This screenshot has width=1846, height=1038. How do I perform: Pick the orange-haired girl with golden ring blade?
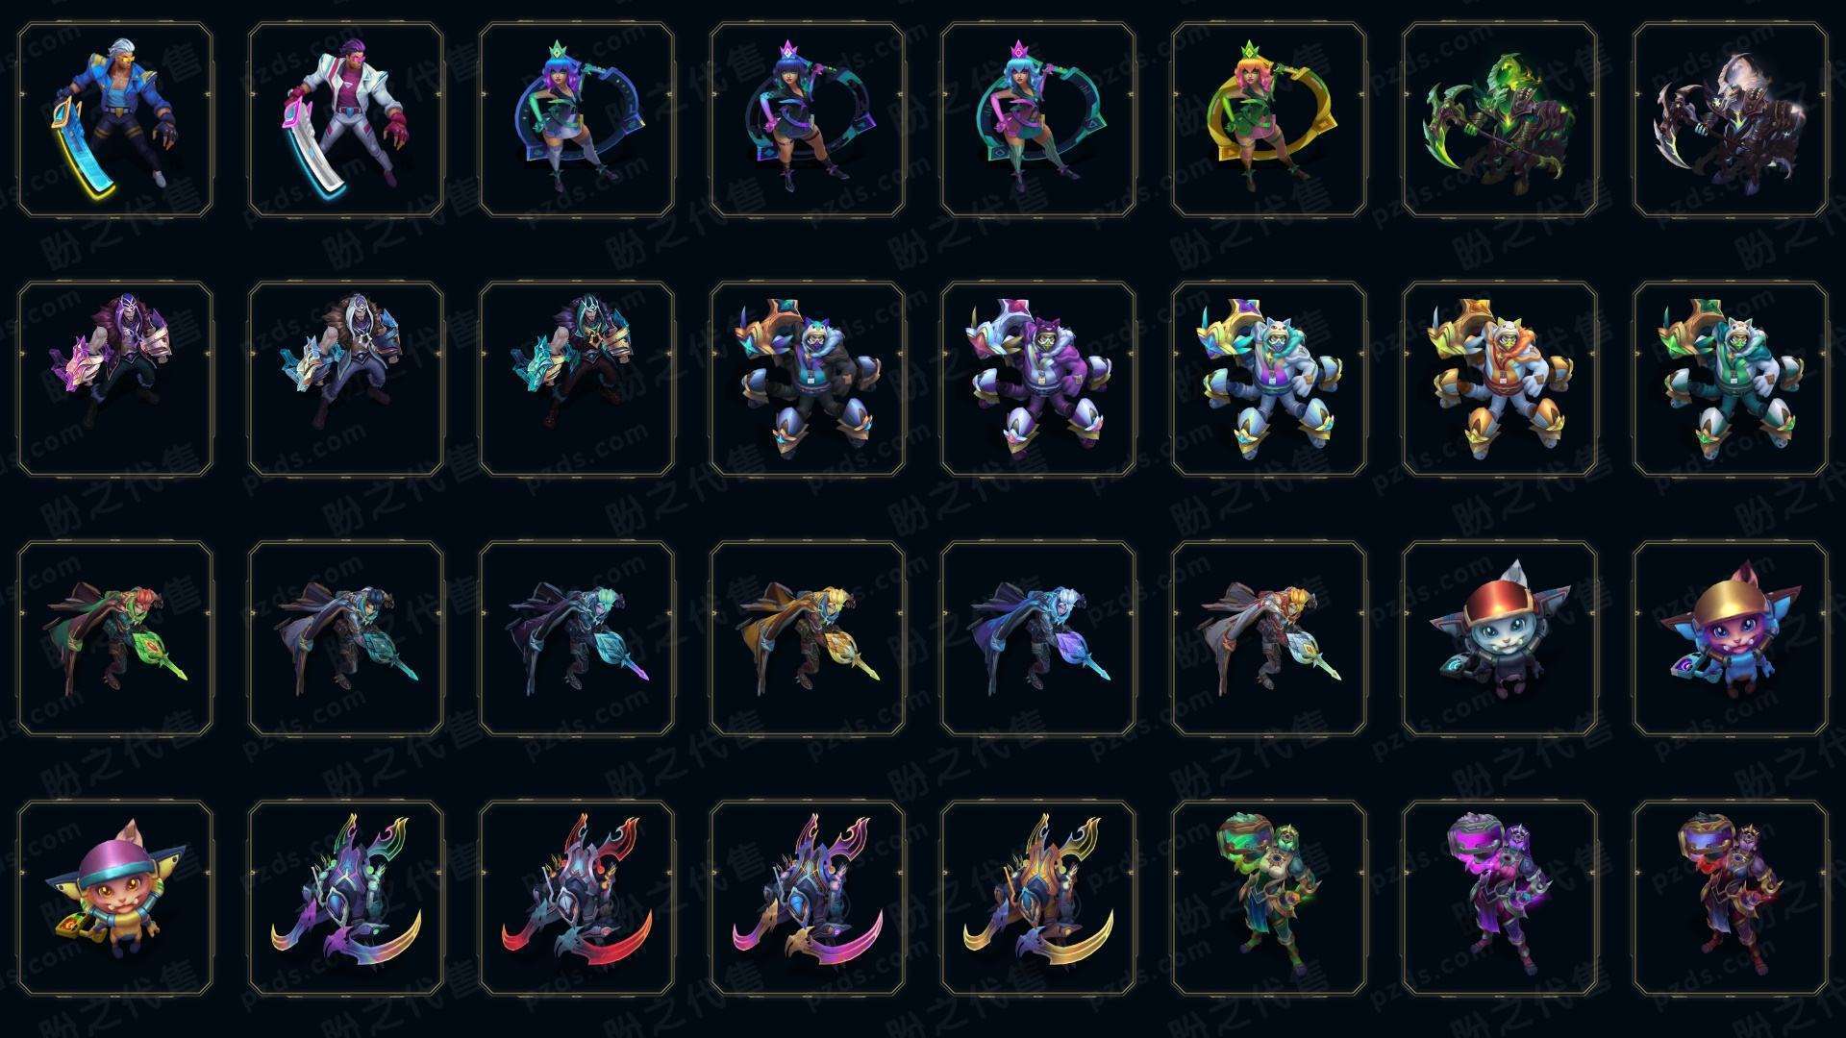click(1269, 119)
